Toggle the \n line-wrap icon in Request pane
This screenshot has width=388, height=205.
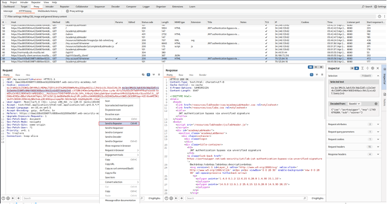coord(154,74)
